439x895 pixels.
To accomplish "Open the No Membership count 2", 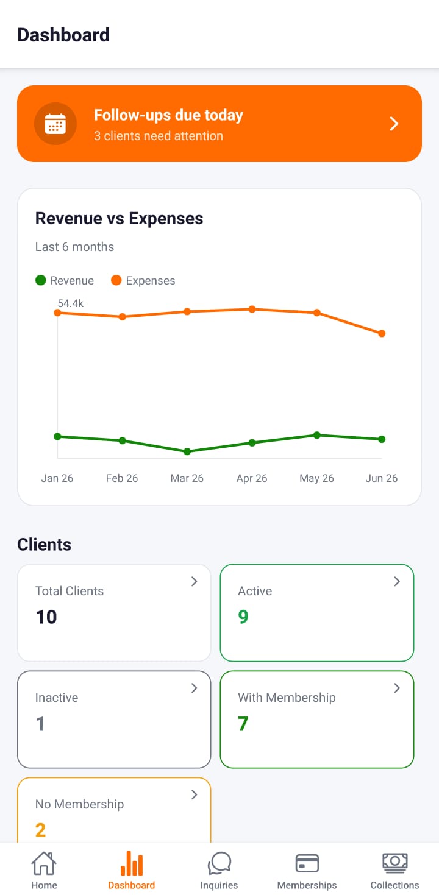I will tap(41, 830).
